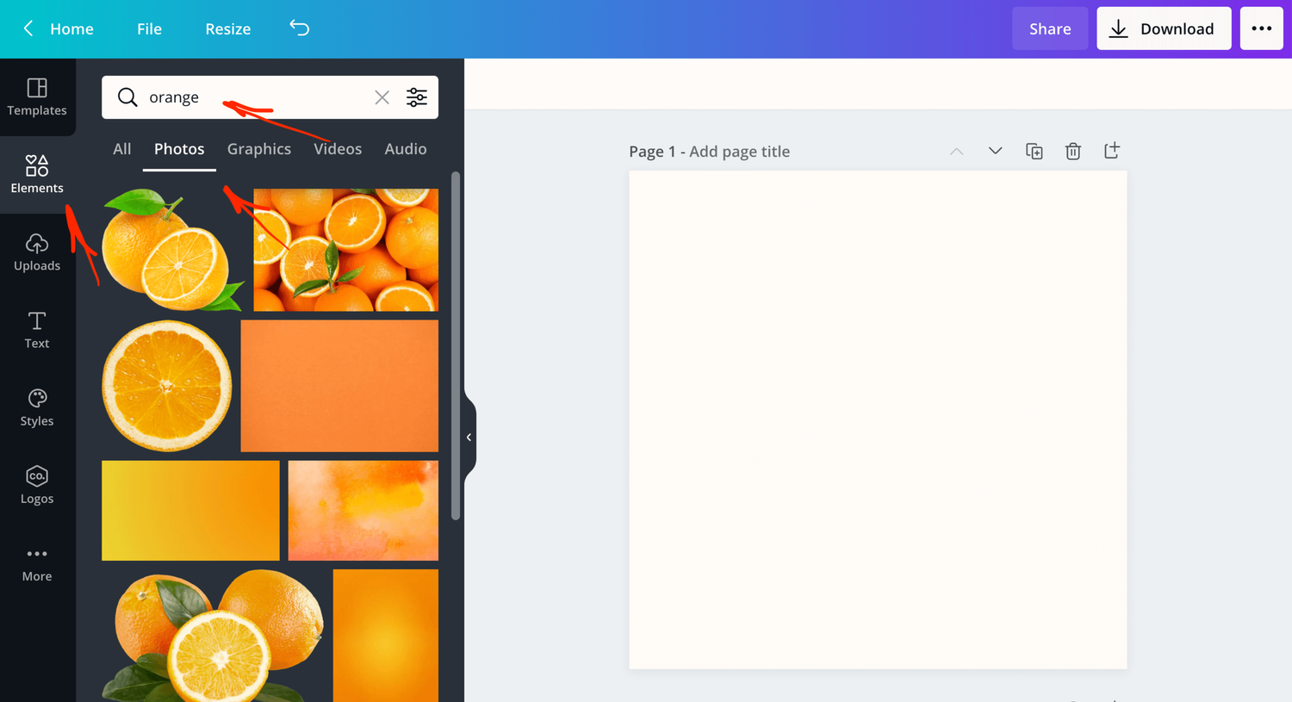This screenshot has height=702, width=1292.
Task: Open the Text panel
Action: [37, 330]
